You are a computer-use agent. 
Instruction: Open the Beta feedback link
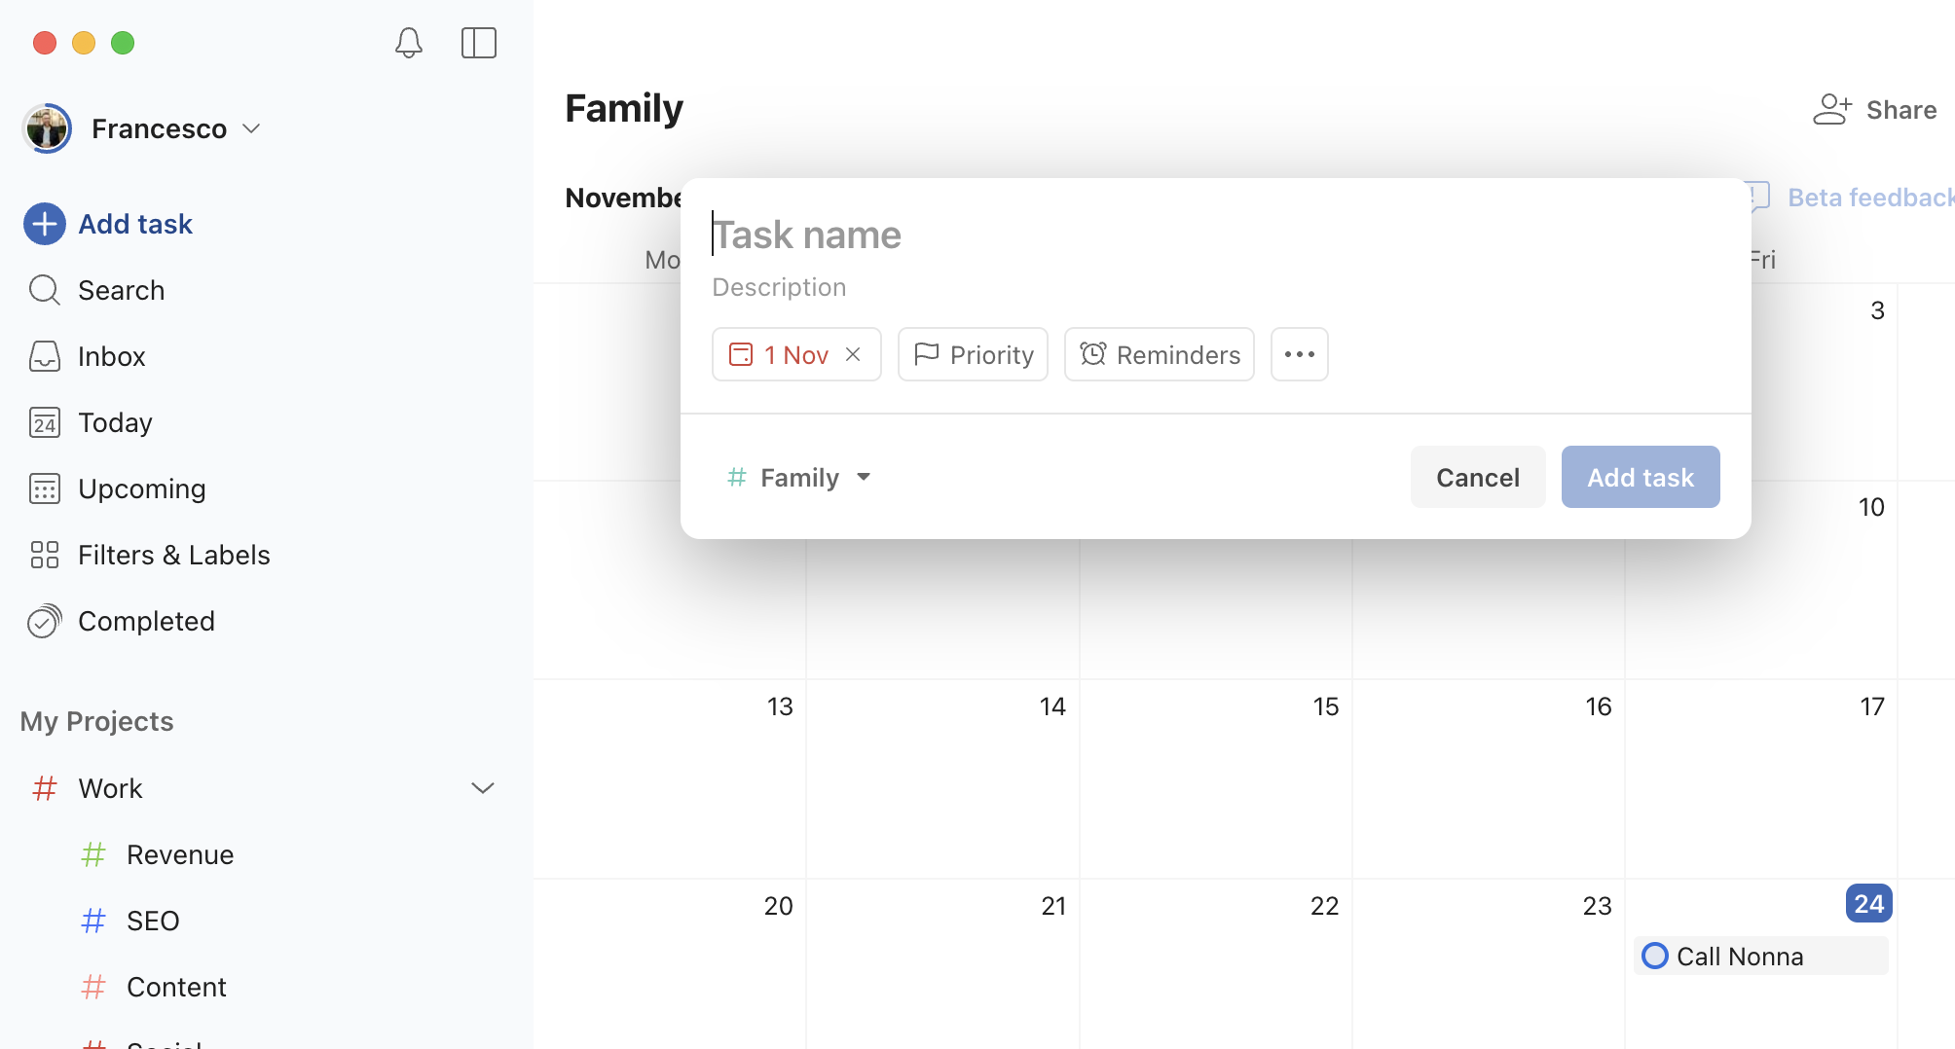tap(1868, 197)
